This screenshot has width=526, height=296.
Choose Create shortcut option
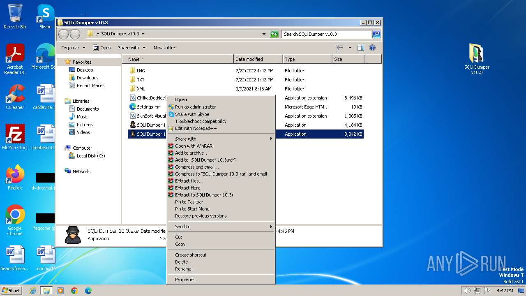tap(221, 255)
